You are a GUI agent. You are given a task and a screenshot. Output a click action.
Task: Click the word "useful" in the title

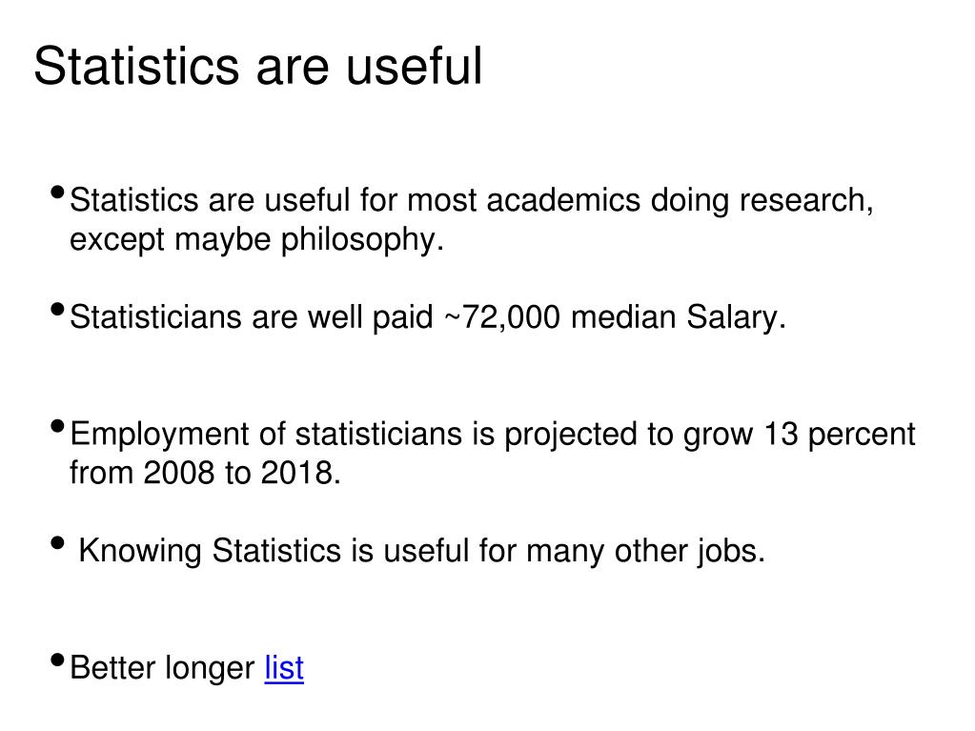[x=415, y=66]
